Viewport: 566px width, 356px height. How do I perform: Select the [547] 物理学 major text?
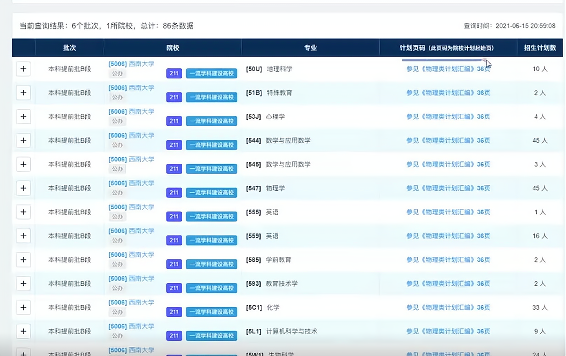point(265,188)
